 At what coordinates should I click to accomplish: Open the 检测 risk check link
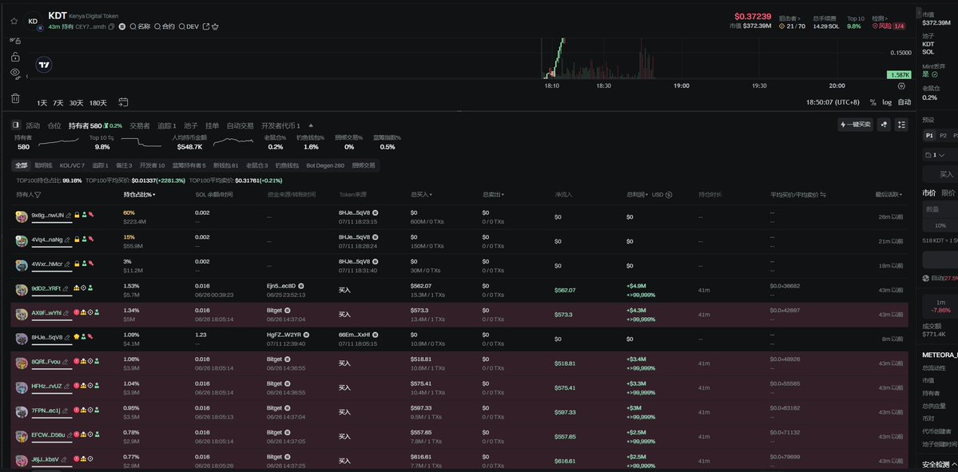coord(879,19)
